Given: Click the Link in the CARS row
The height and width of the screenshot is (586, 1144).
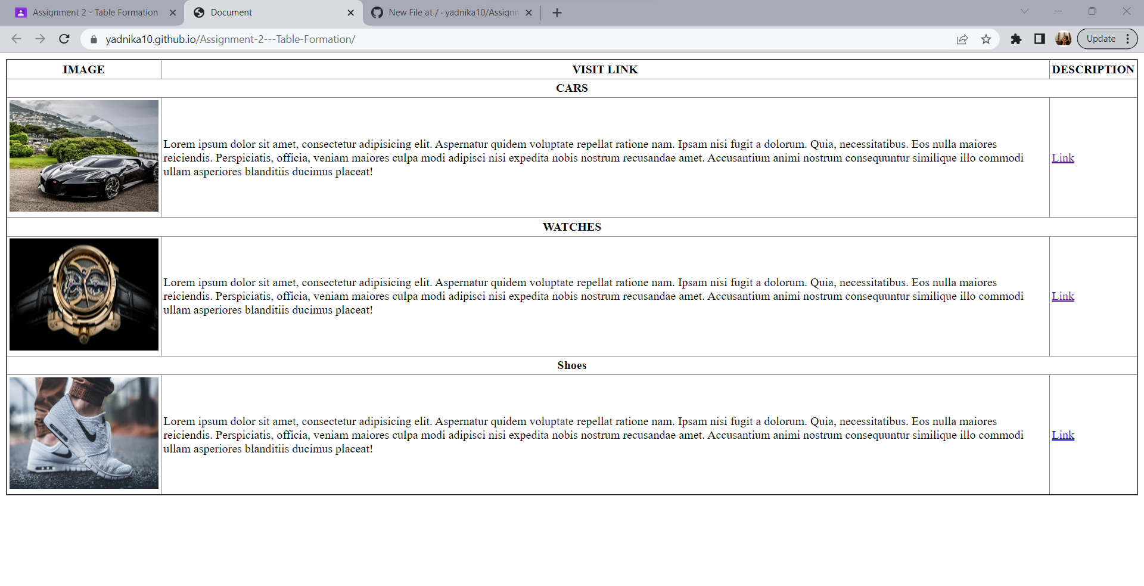Looking at the screenshot, I should pos(1063,158).
